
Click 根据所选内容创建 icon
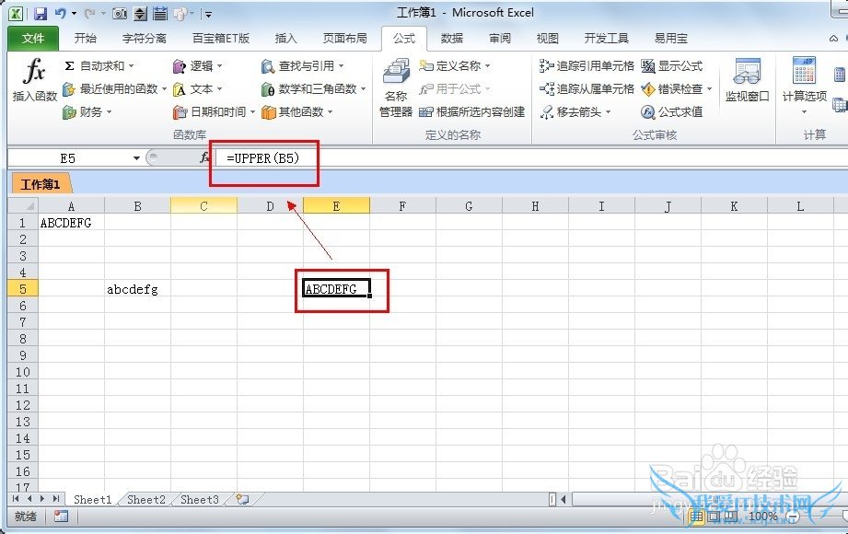click(x=426, y=112)
